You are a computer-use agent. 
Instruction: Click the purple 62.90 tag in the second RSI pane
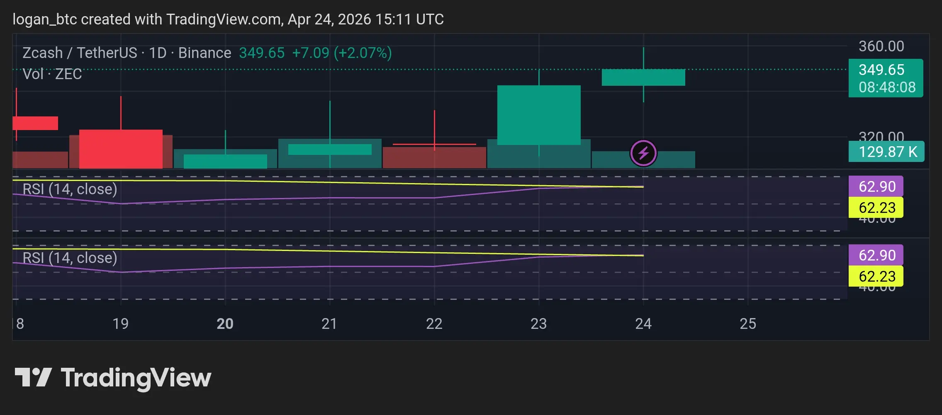(876, 255)
